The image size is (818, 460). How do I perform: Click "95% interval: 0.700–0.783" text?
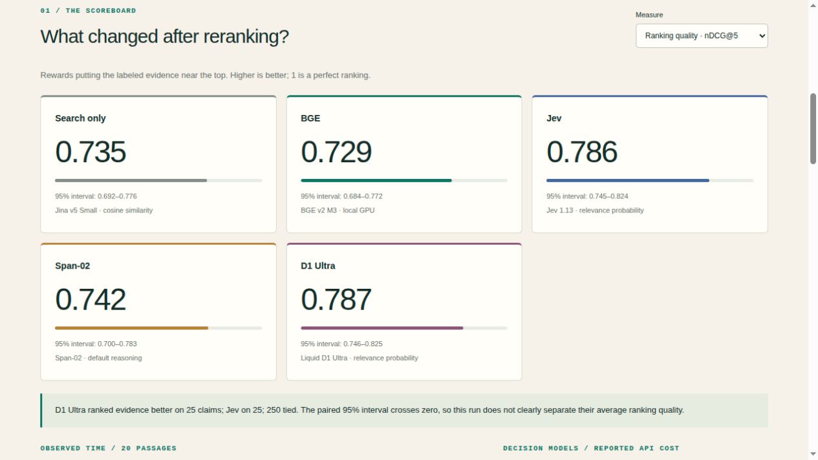pos(96,344)
